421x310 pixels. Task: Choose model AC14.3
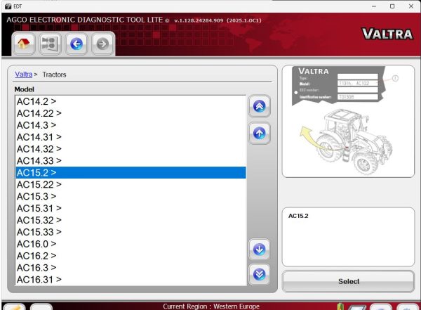131,125
